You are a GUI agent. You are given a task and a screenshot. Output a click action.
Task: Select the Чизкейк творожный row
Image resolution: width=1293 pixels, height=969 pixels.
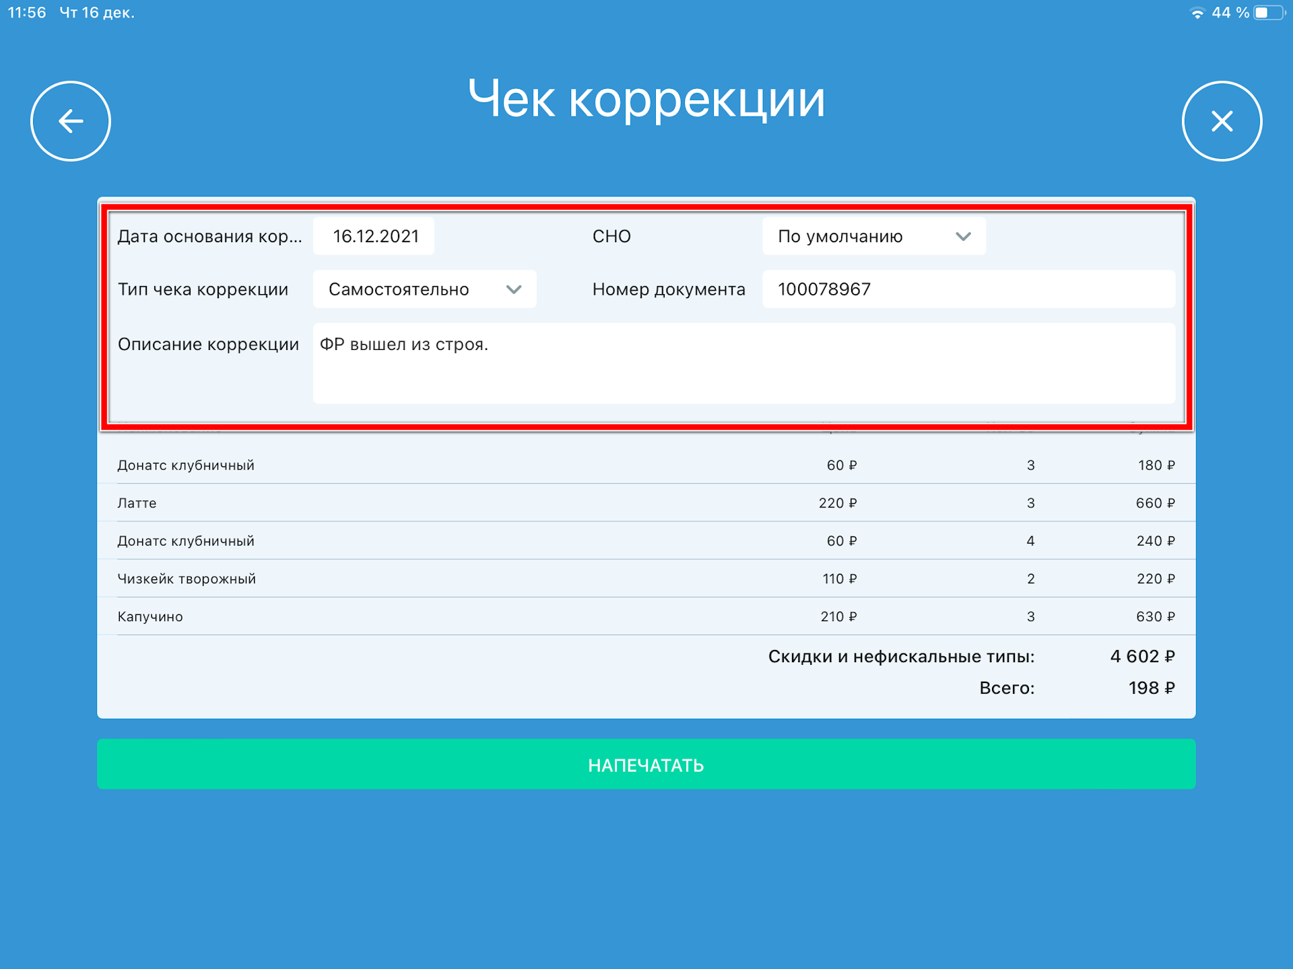(x=646, y=579)
